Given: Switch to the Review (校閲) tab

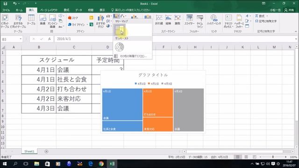Looking at the screenshot, I should 91,10.
